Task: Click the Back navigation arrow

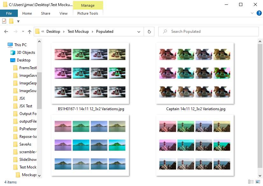Action: (6, 32)
